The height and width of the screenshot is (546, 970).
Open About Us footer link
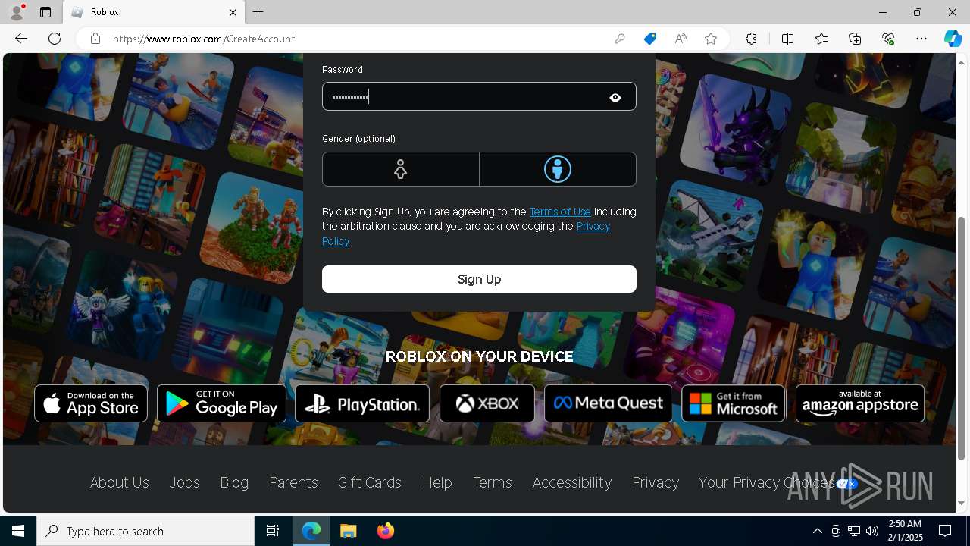coord(120,482)
